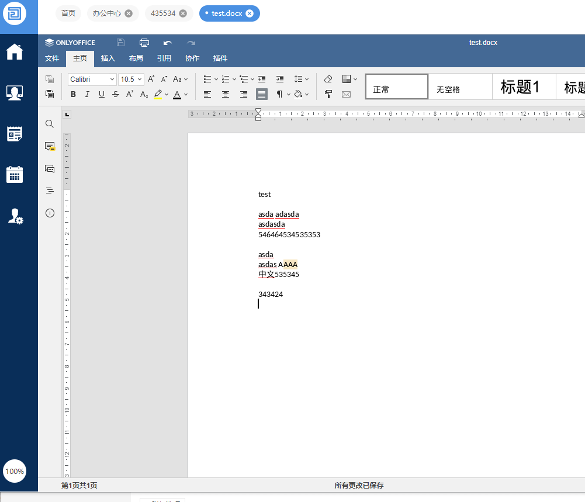
Task: Open the calendar in the left navigation
Action: (x=14, y=175)
